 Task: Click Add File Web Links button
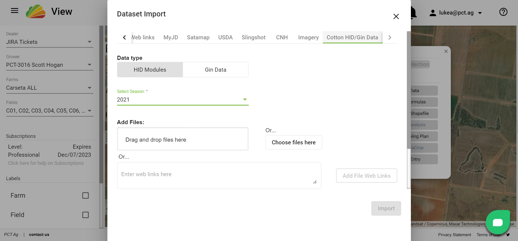coord(366,176)
